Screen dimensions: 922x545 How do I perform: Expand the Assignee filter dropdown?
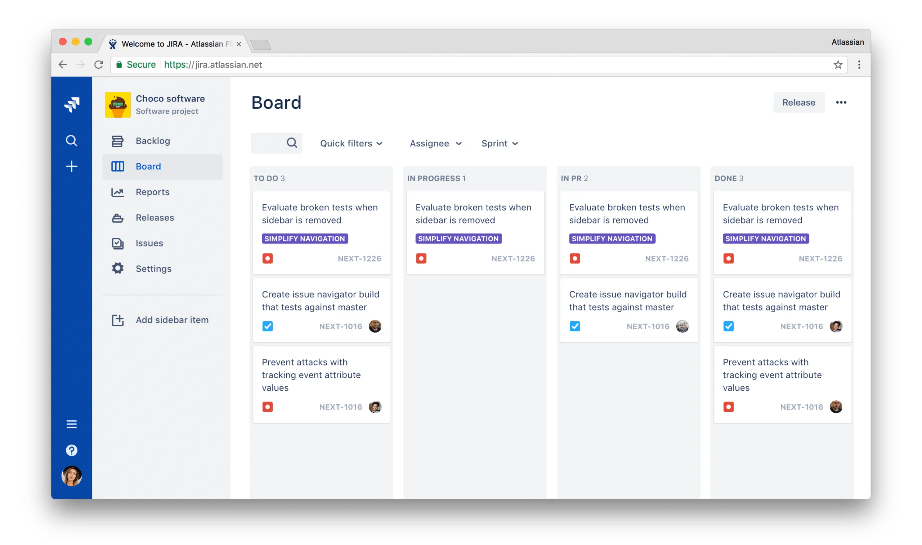(x=435, y=144)
